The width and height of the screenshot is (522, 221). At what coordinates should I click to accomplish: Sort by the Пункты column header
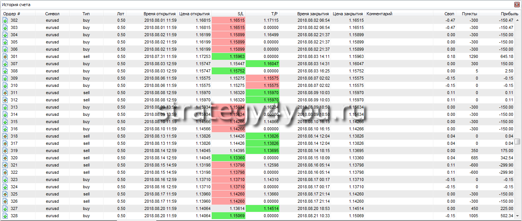pyautogui.click(x=469, y=14)
